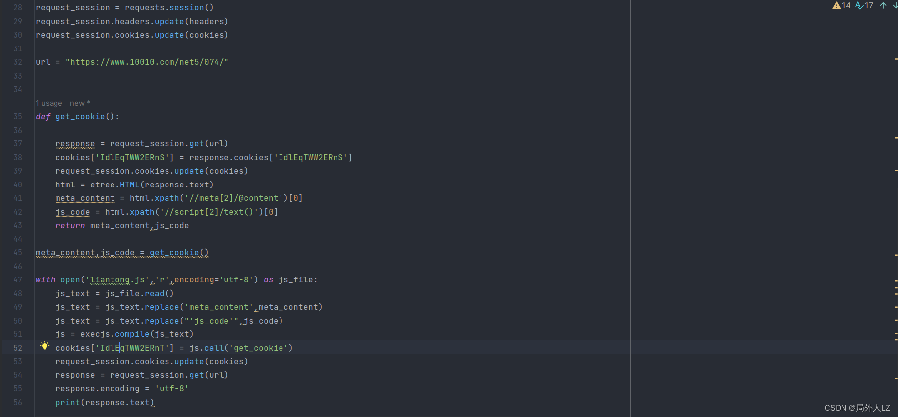Click the typo count indicator showing 17
This screenshot has width=898, height=417.
[x=864, y=5]
